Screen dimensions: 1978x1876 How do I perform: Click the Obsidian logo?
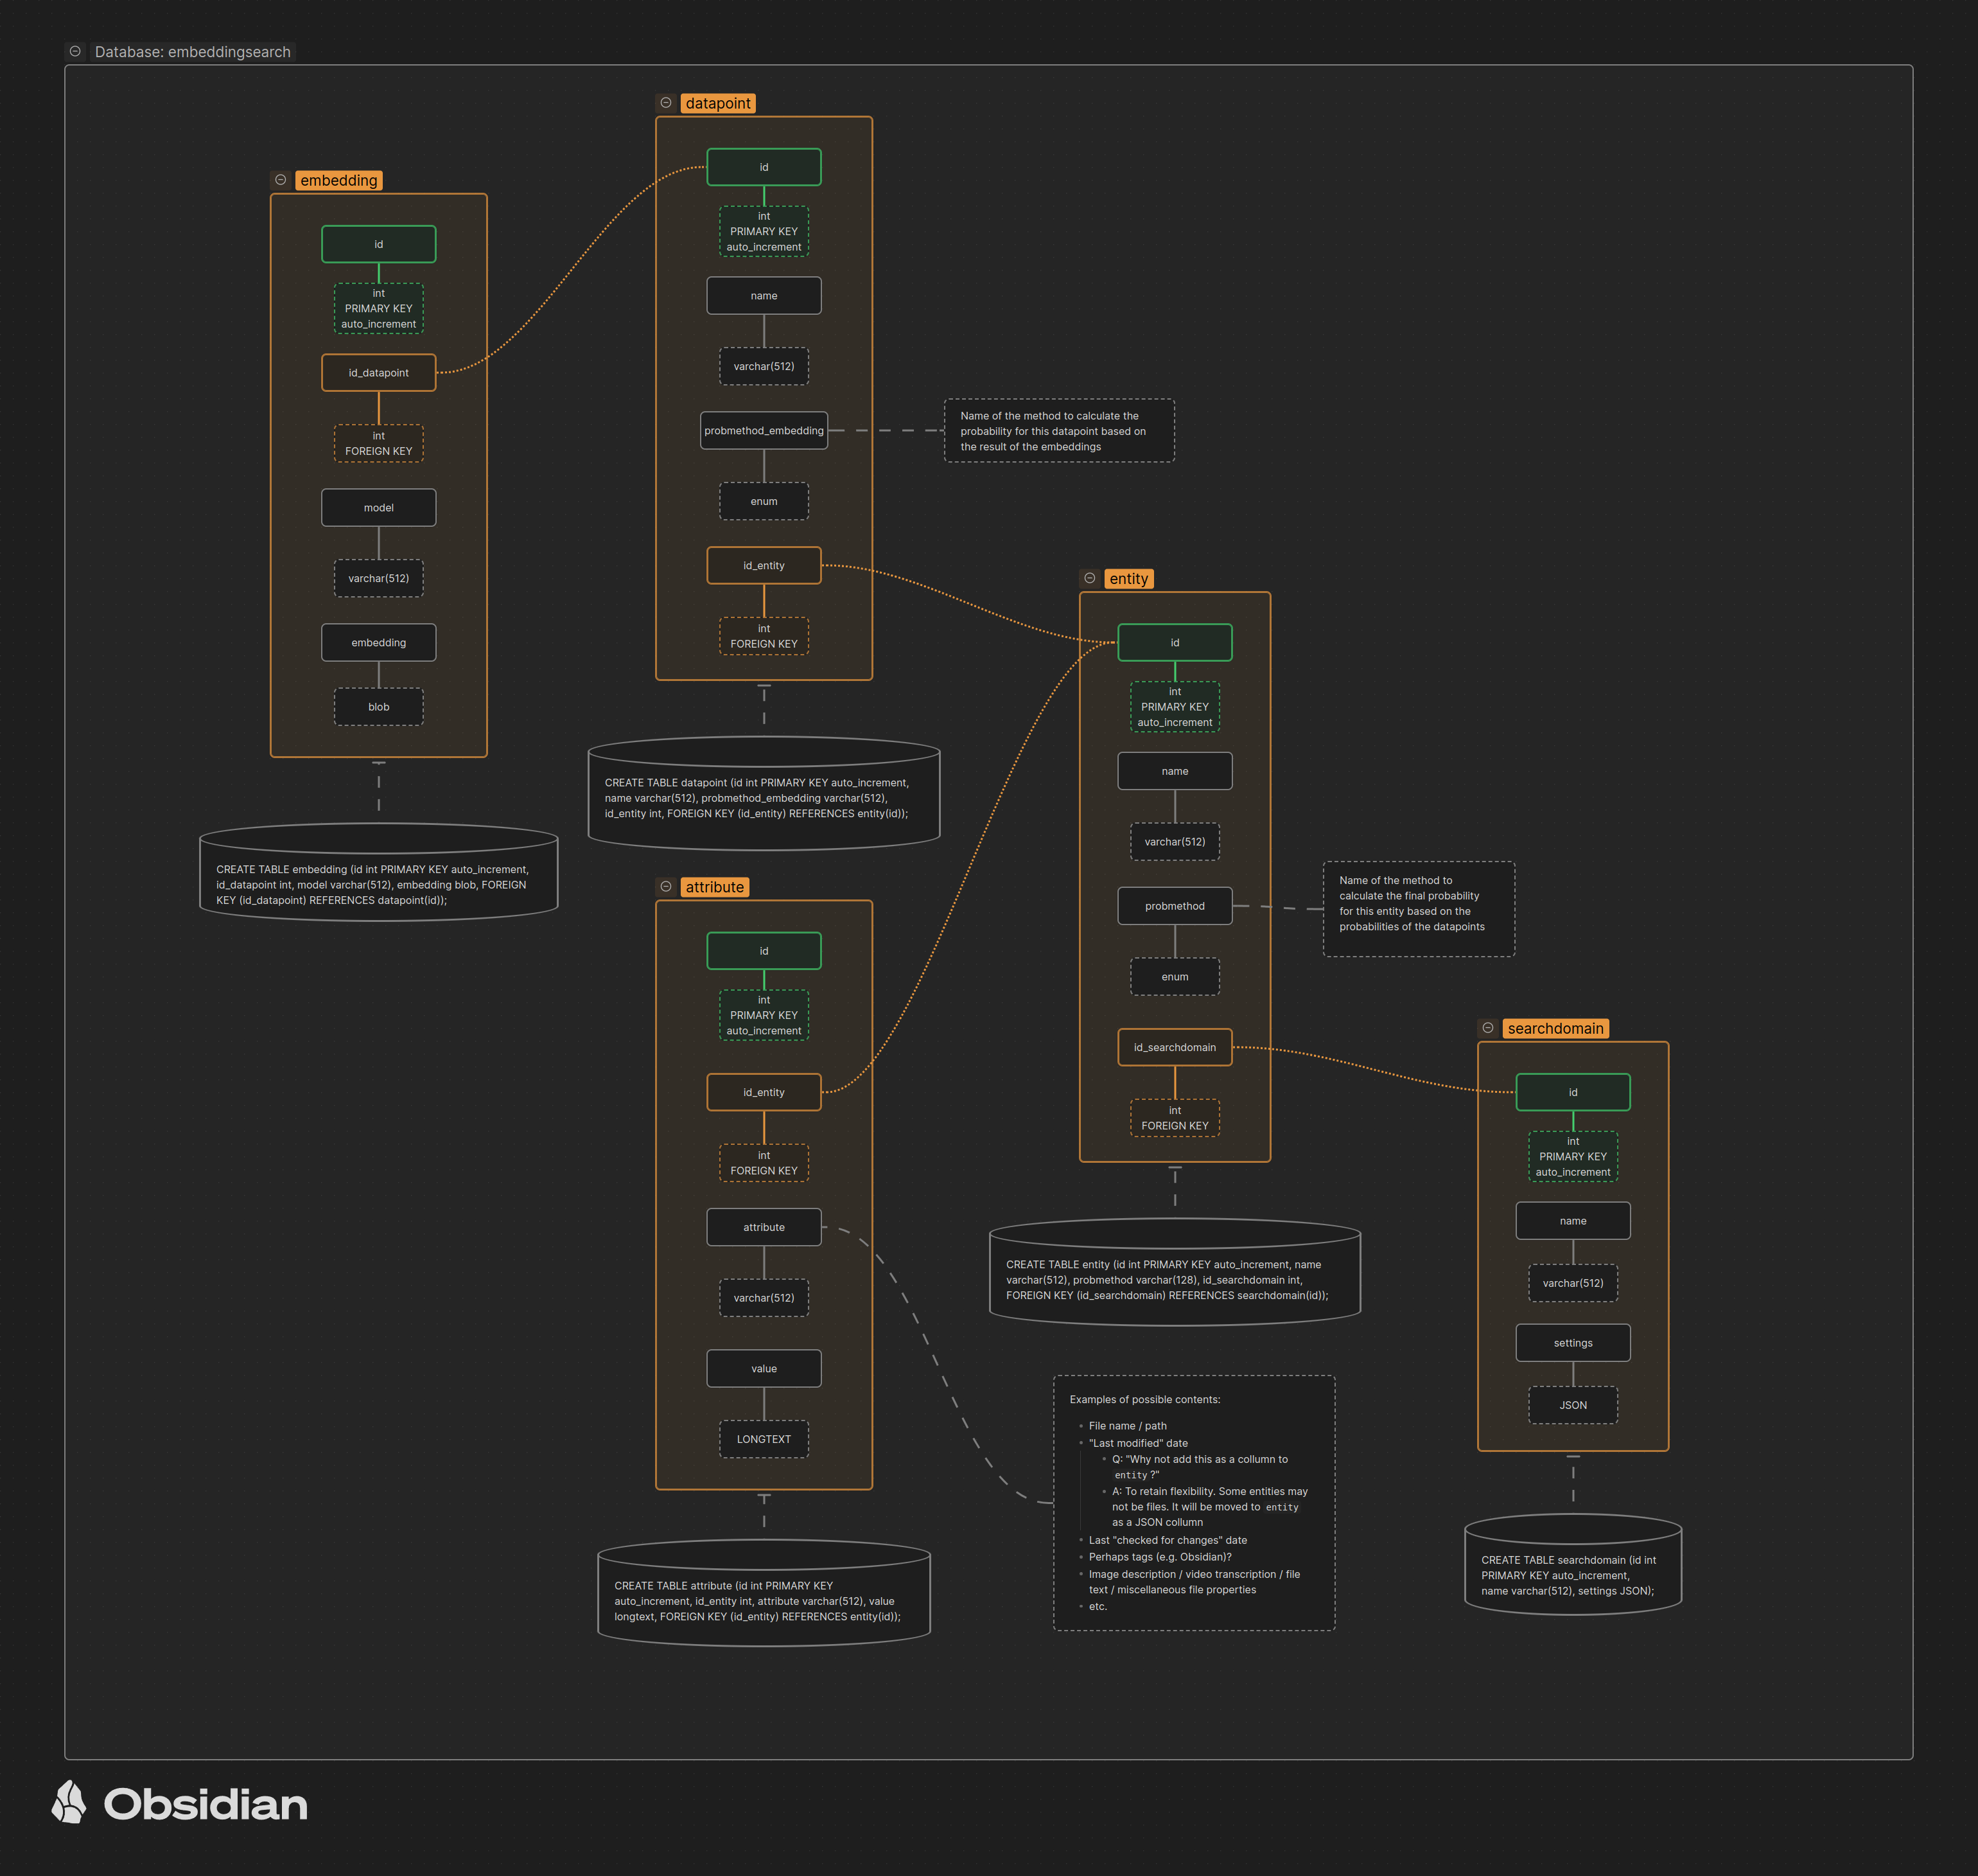[x=180, y=1804]
